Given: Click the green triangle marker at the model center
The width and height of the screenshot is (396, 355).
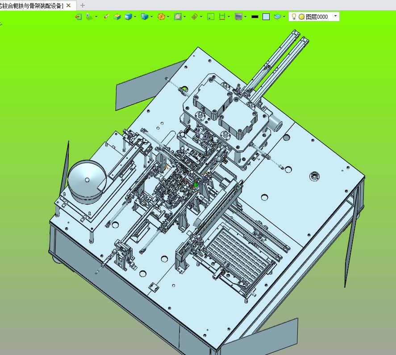Looking at the screenshot, I should point(196,185).
